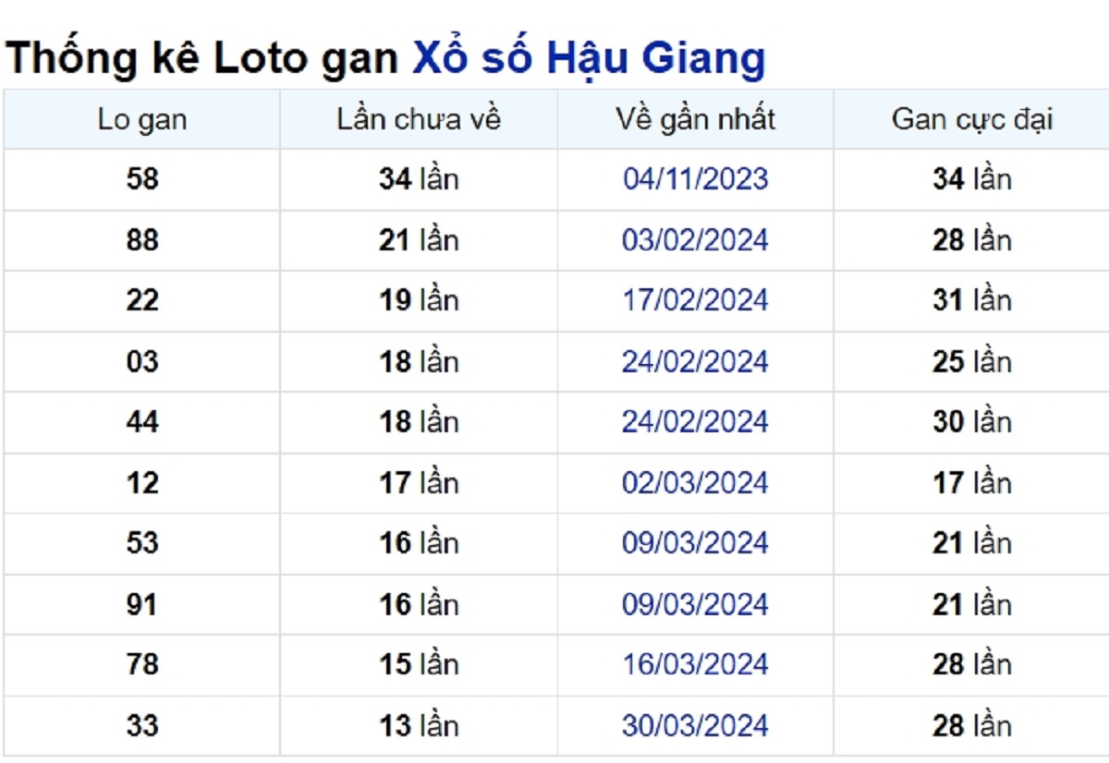The height and width of the screenshot is (763, 1109).
Task: Click the 34 lần value for loto 58
Action: tap(418, 179)
